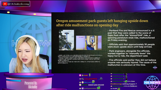Click the frog emote after ijusttypeemotes
Screen dimensions: 161x90
(x=98, y=88)
